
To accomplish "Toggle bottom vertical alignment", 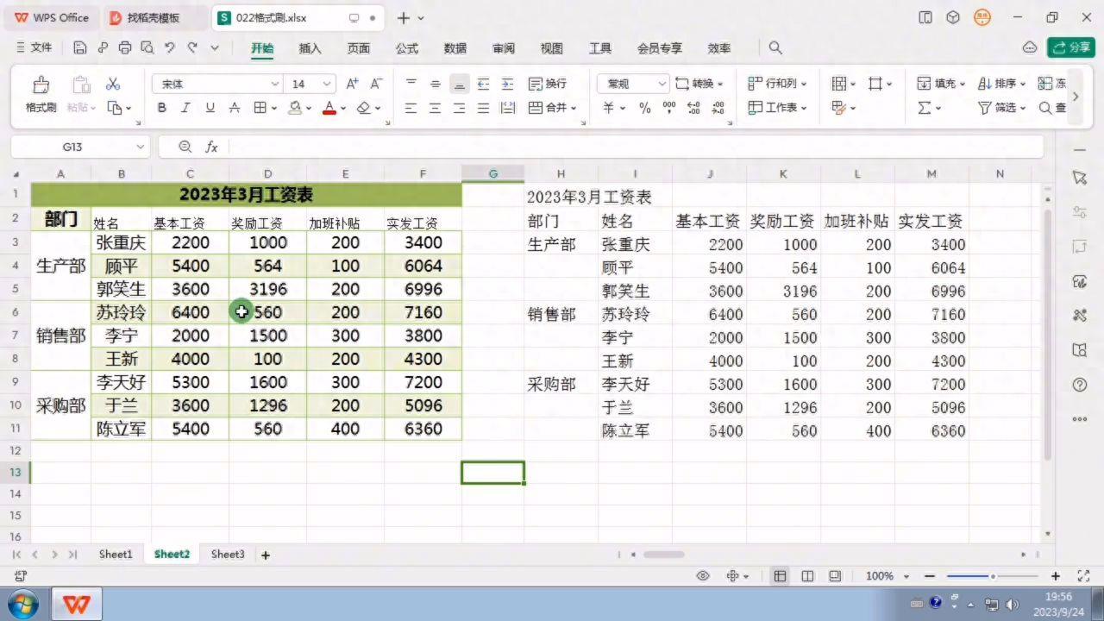I will [460, 84].
